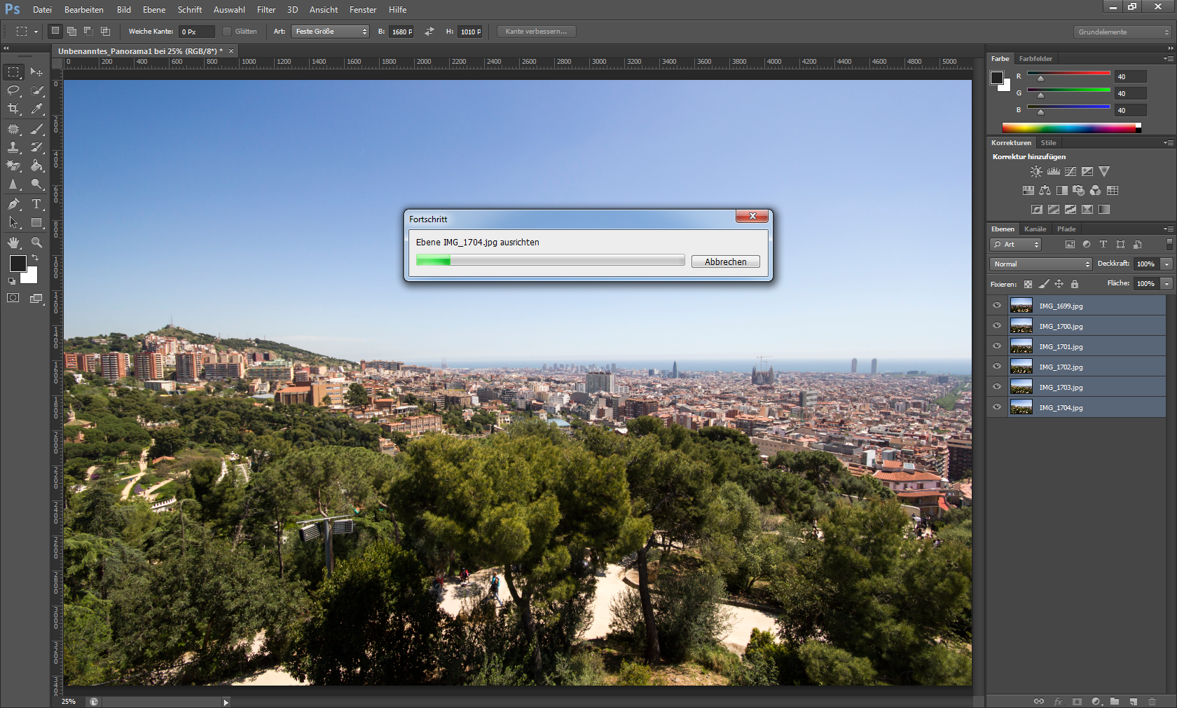Hide the IMG_1699.jpg layer
The image size is (1177, 708).
(x=997, y=306)
